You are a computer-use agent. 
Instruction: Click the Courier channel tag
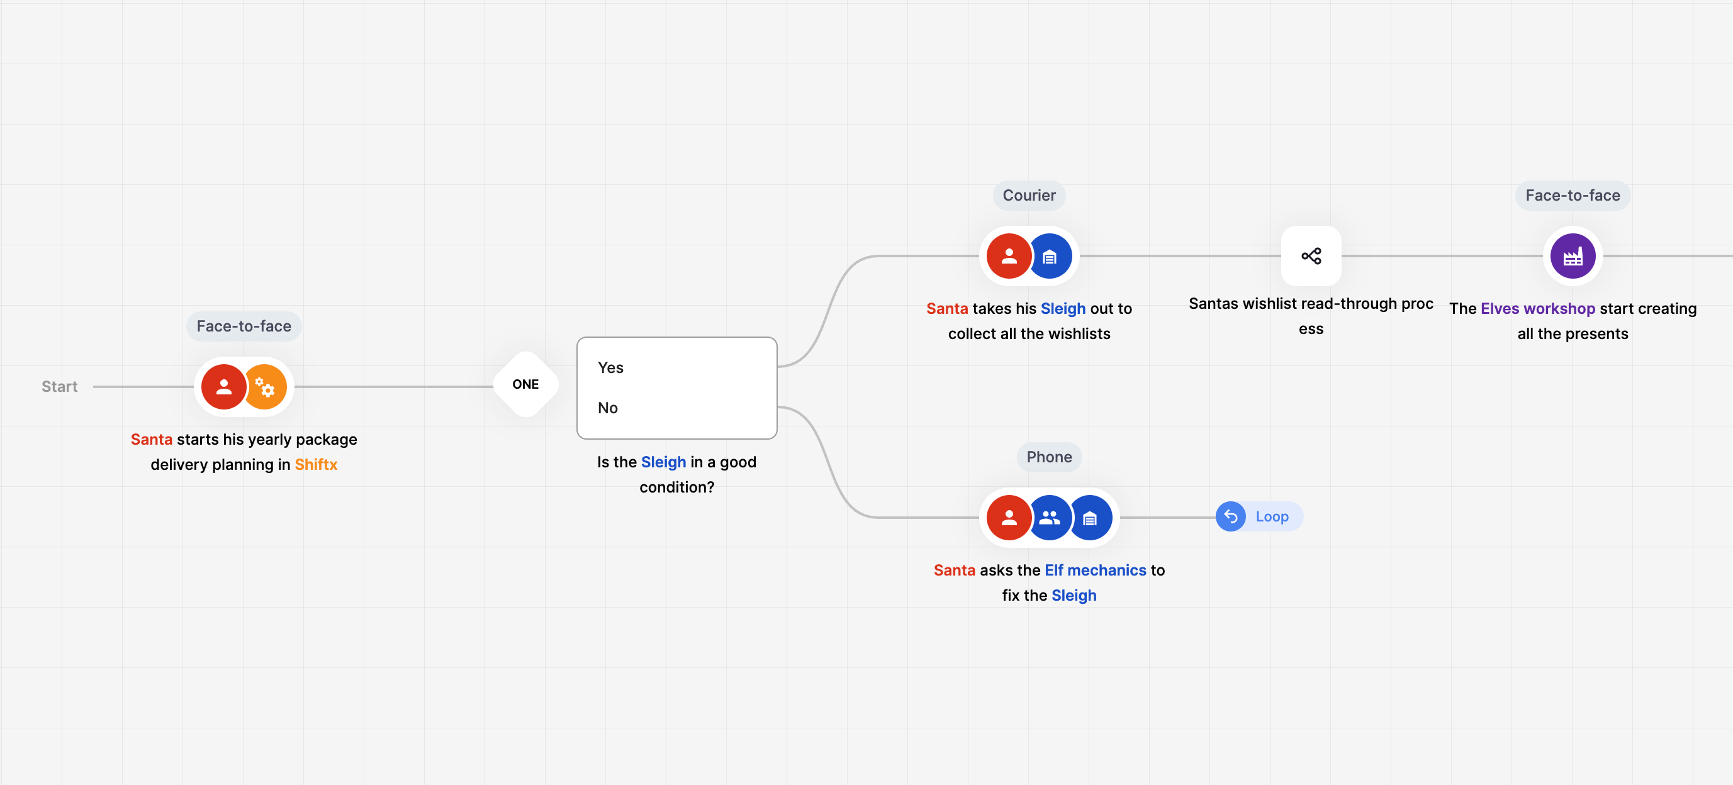point(1029,195)
